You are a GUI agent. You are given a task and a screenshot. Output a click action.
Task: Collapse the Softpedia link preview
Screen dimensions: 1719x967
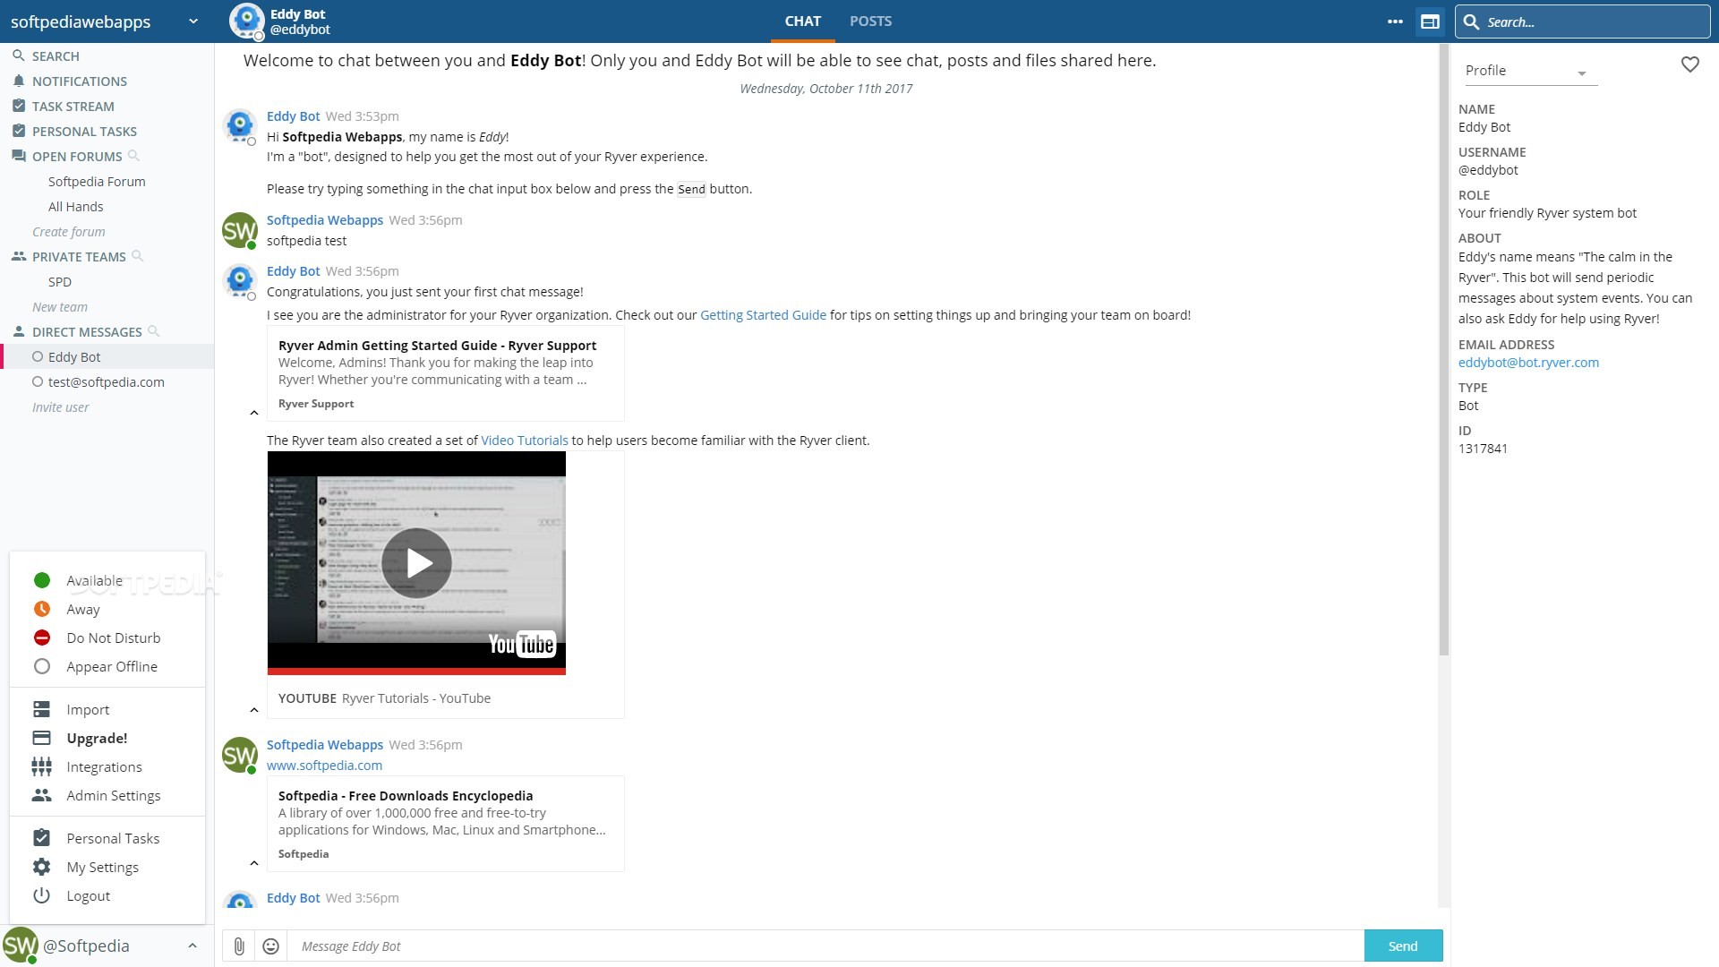point(254,863)
